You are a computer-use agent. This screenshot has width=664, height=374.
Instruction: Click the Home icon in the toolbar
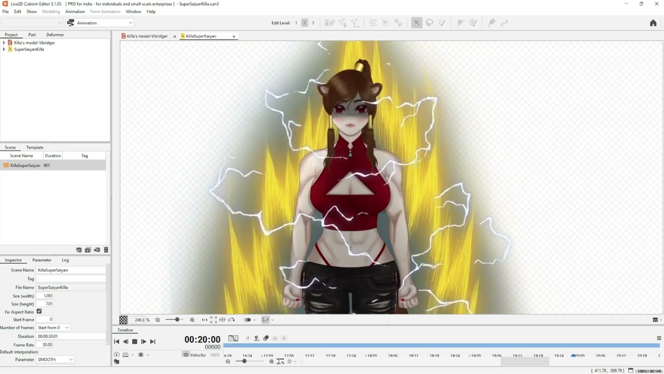click(x=653, y=23)
